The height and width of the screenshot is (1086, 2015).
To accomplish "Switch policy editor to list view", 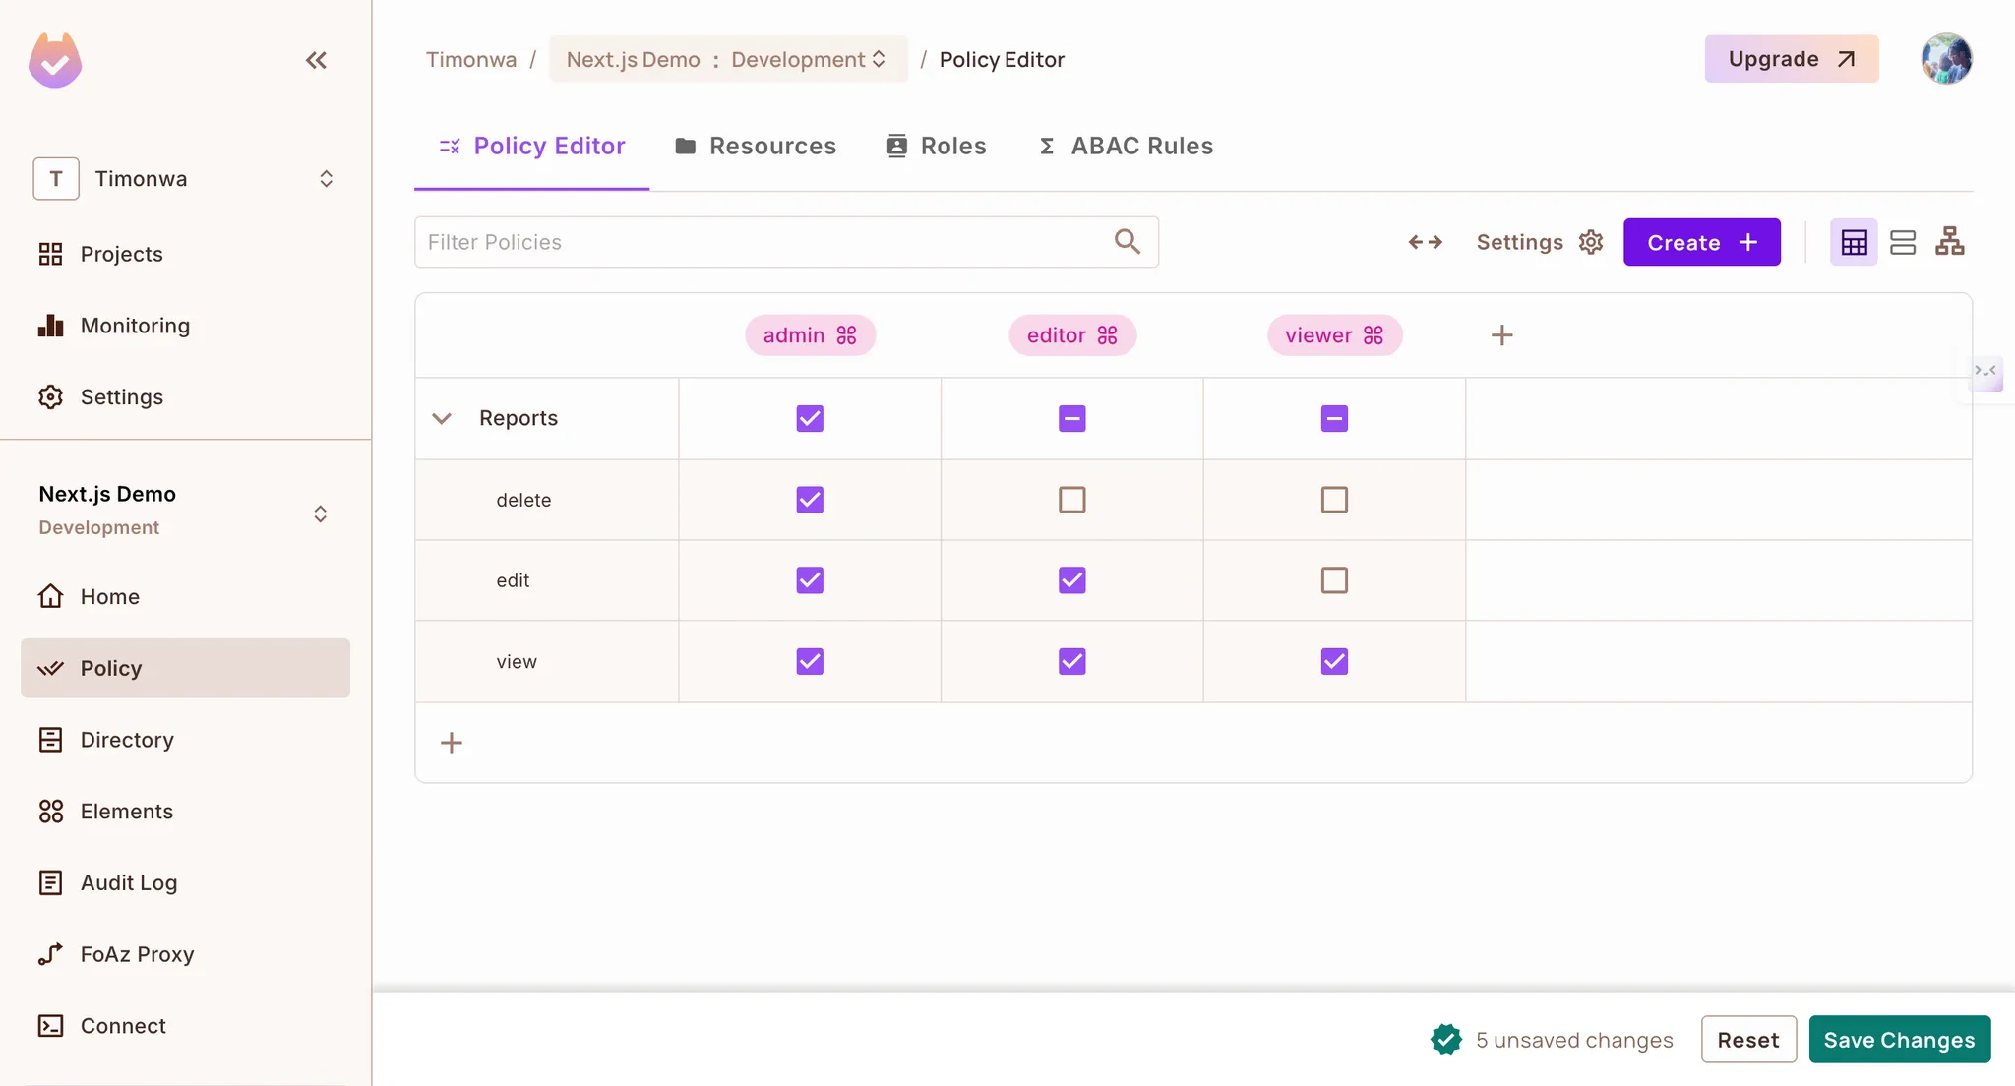I will point(1903,241).
